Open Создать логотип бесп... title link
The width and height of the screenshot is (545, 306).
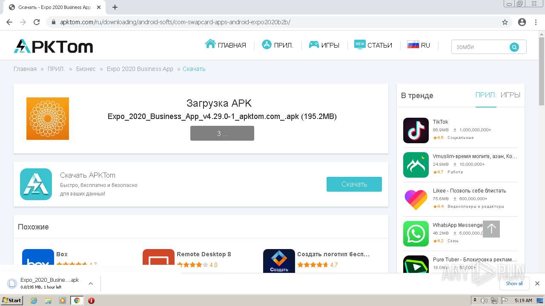click(333, 254)
